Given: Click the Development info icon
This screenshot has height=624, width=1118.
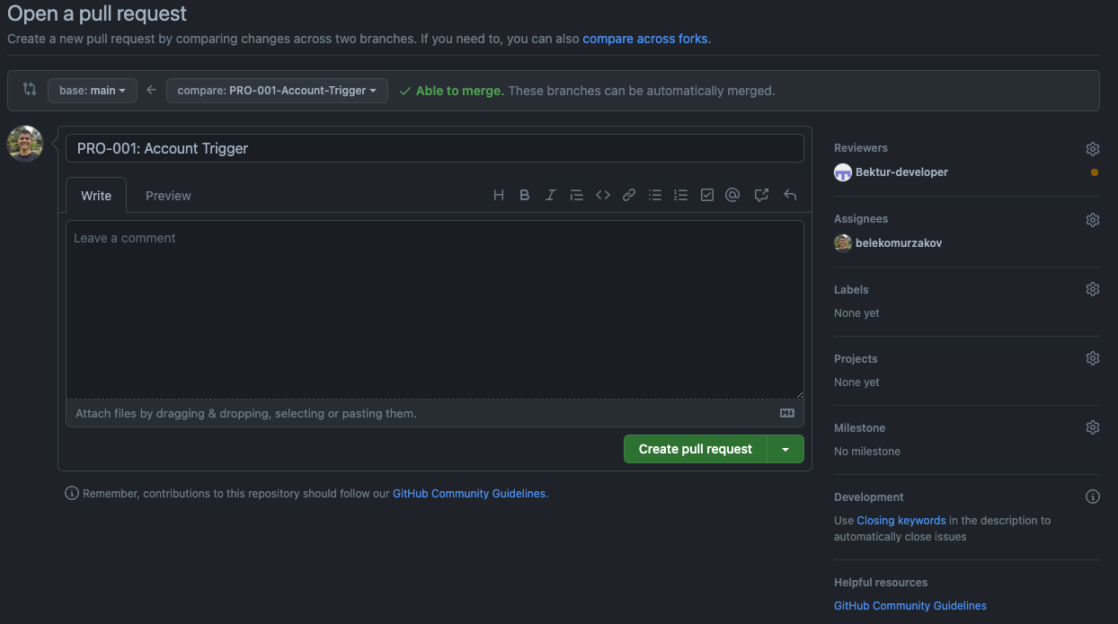Looking at the screenshot, I should point(1093,497).
